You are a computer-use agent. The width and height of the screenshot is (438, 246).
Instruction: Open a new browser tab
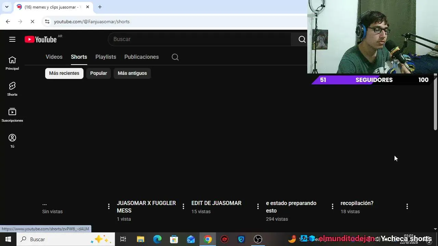click(100, 7)
